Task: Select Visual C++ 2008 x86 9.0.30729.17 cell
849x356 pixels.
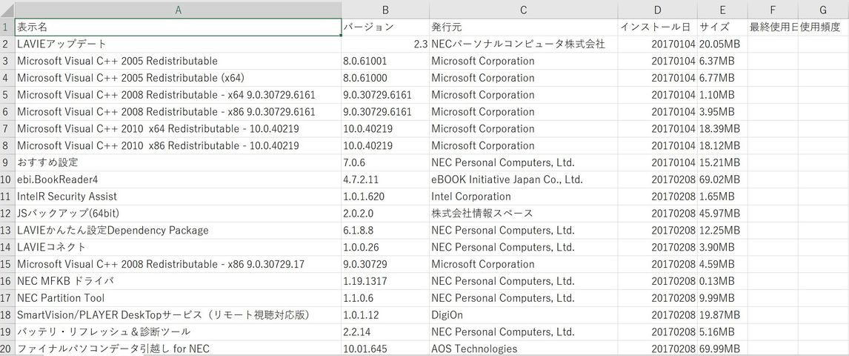Action: pos(178,264)
